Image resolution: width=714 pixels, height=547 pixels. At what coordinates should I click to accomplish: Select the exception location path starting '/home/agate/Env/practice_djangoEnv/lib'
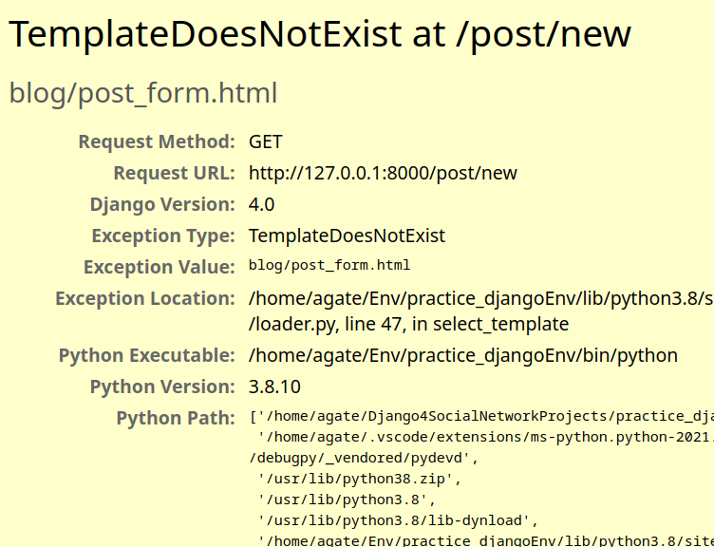481,299
